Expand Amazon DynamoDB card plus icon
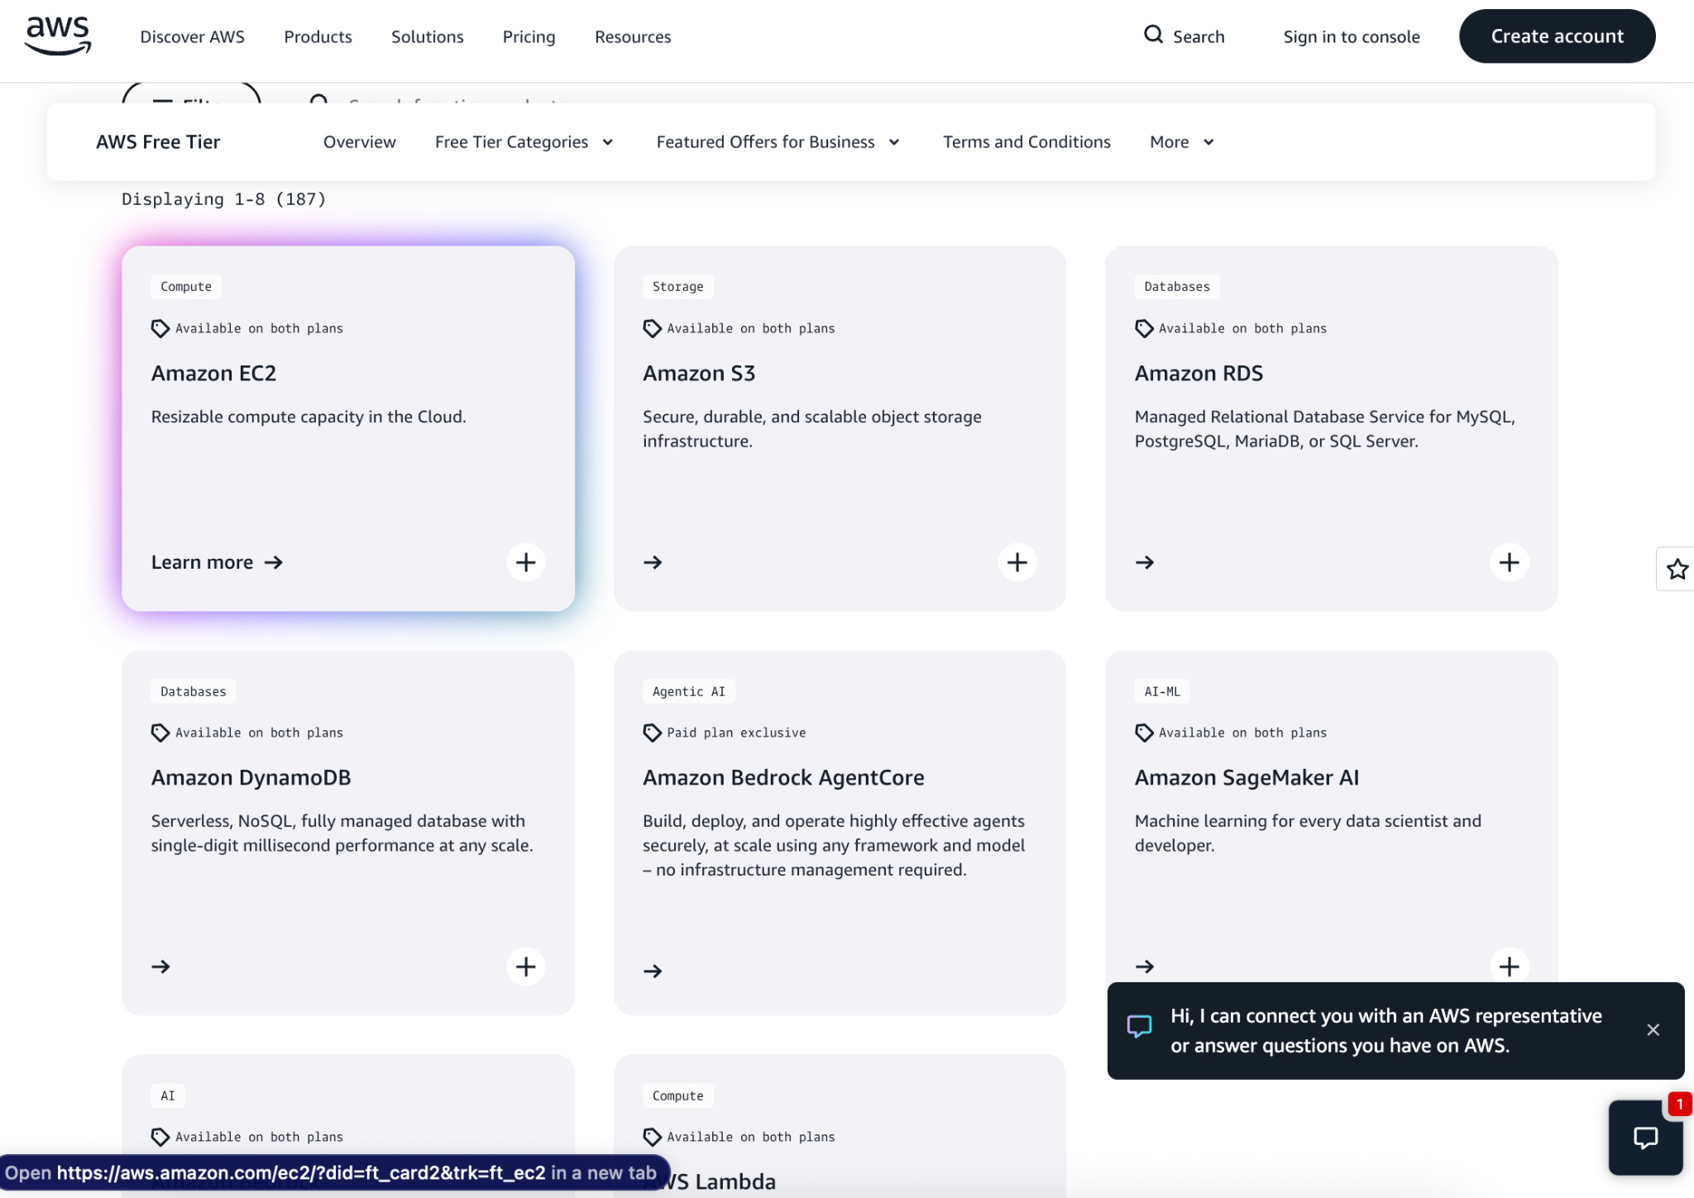 [x=525, y=967]
